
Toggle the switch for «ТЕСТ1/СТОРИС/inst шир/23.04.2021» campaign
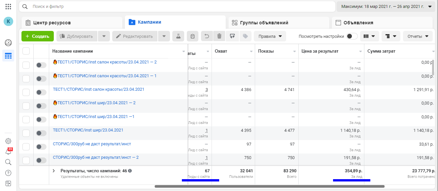pyautogui.click(x=41, y=133)
